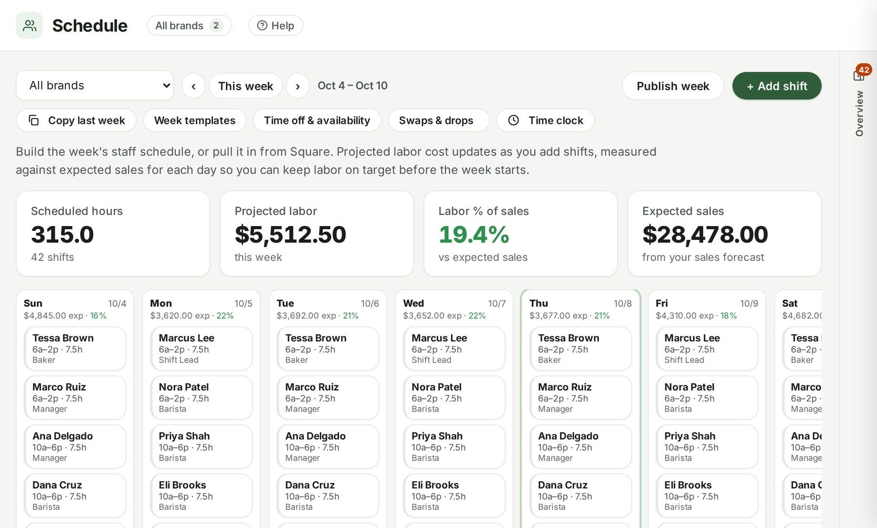
Task: Click the Thu 10/8 day header
Action: (x=580, y=304)
